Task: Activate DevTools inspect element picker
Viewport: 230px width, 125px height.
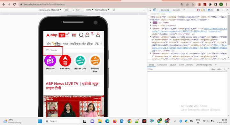Action: click(150, 10)
